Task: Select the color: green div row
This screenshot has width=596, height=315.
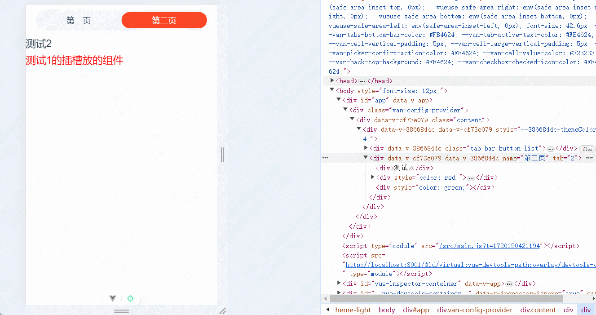Action: (x=435, y=187)
